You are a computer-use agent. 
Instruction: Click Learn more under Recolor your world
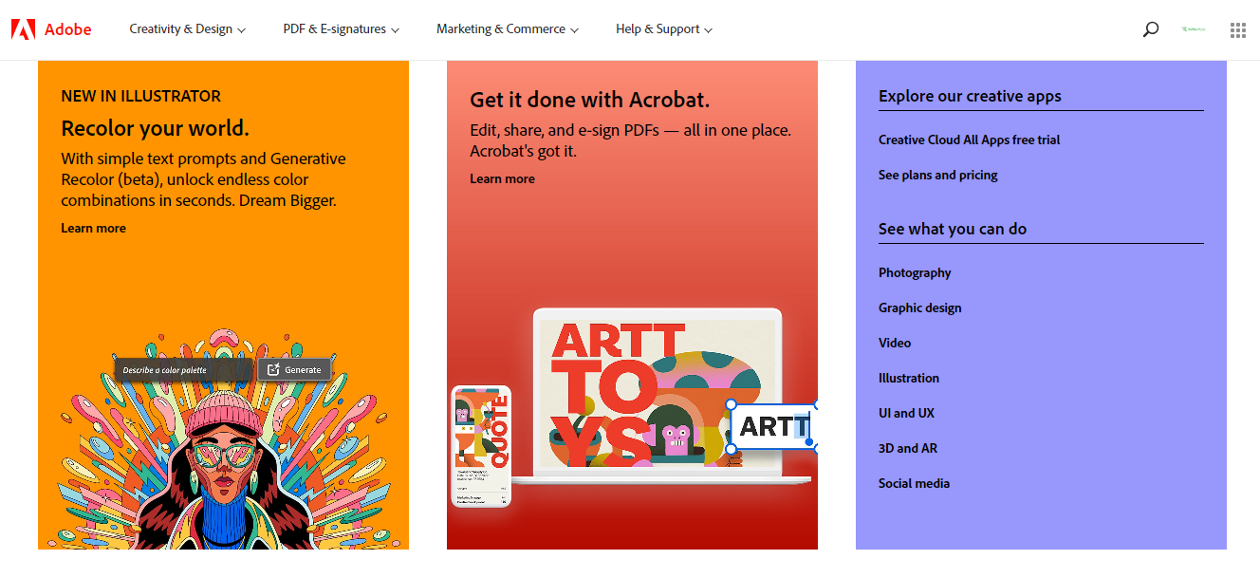[x=93, y=228]
